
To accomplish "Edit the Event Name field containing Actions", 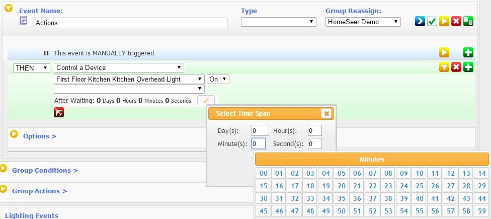I will (x=131, y=23).
